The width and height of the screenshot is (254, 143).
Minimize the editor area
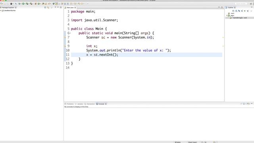pos(219,7)
